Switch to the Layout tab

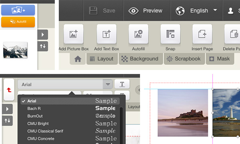pos(102,59)
